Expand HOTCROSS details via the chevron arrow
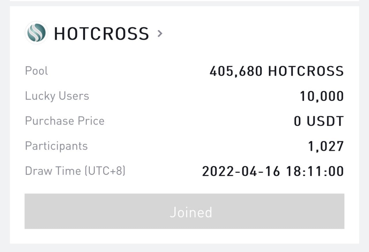Viewport: 369px width, 252px height. pos(160,34)
